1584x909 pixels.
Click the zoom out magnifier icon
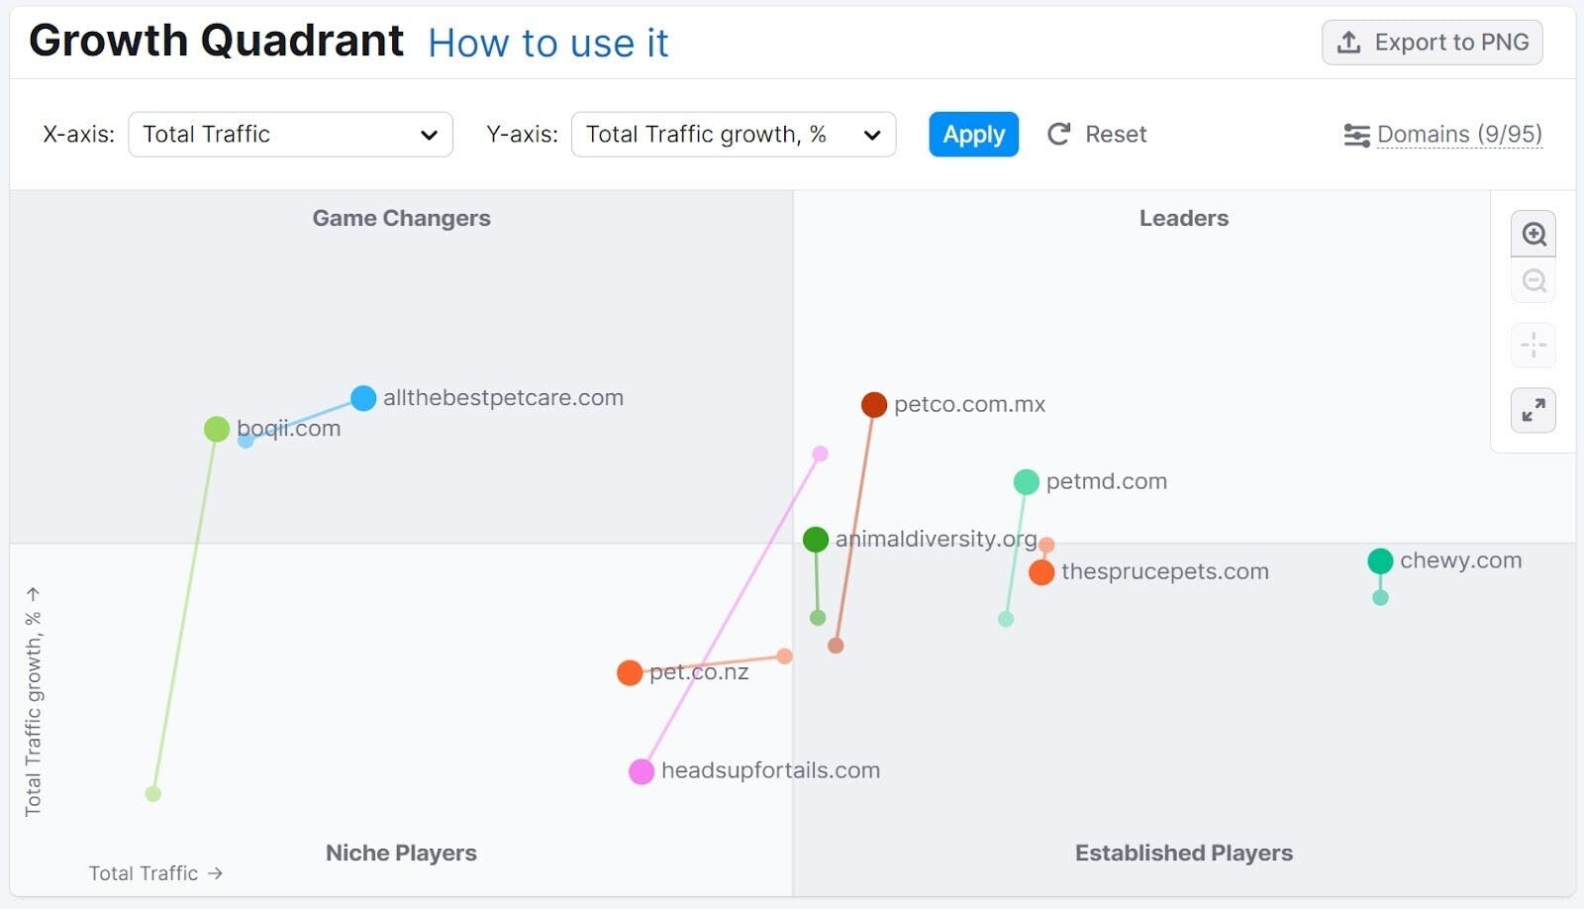pos(1534,281)
